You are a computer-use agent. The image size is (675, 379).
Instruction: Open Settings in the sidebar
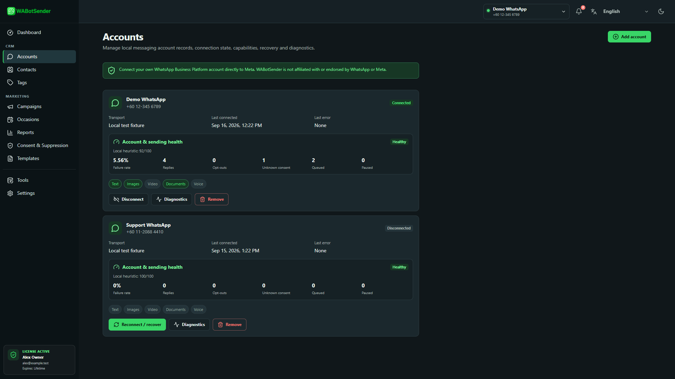point(39,193)
